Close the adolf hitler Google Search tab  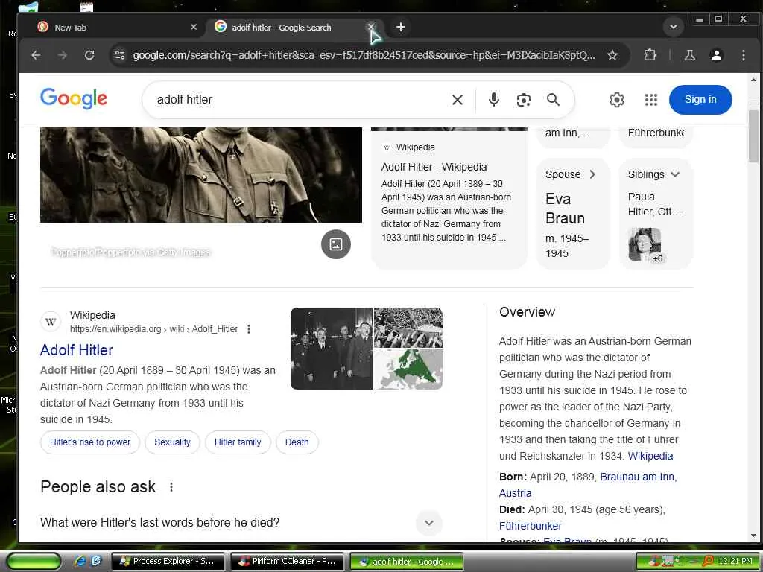(371, 28)
